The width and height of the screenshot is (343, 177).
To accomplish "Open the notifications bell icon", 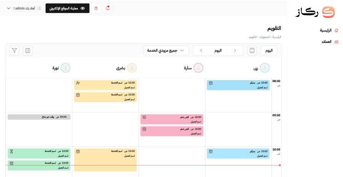I will (107, 8).
